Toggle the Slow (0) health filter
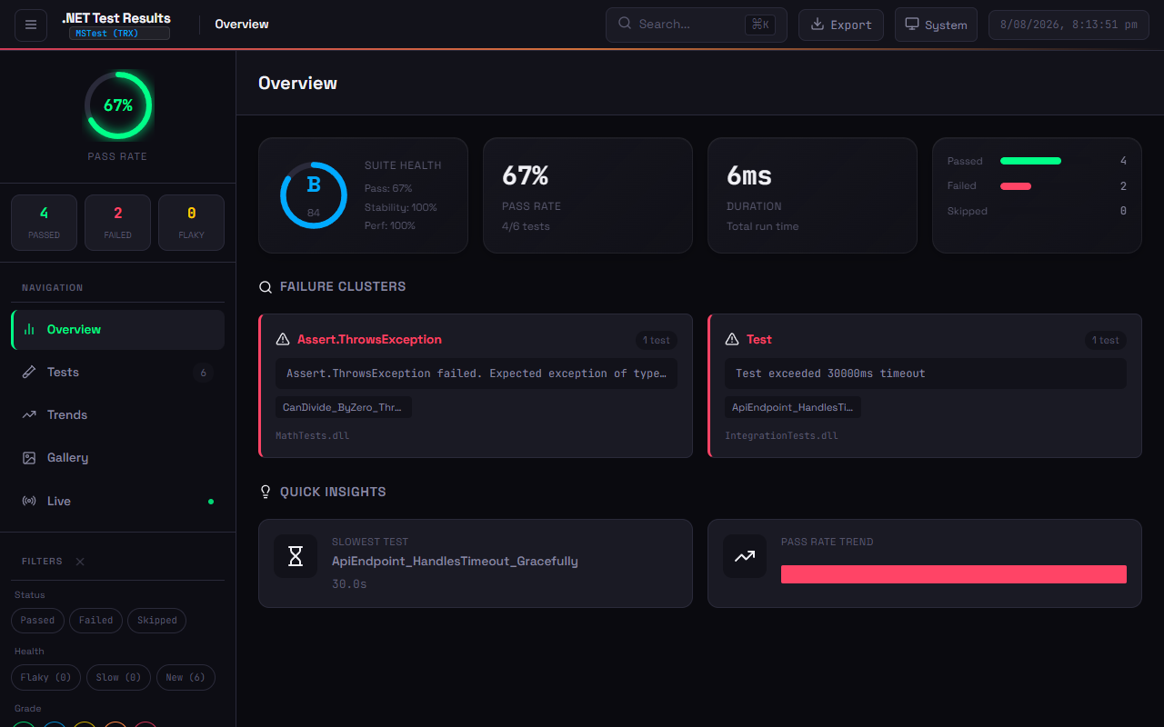The image size is (1164, 727). (118, 678)
